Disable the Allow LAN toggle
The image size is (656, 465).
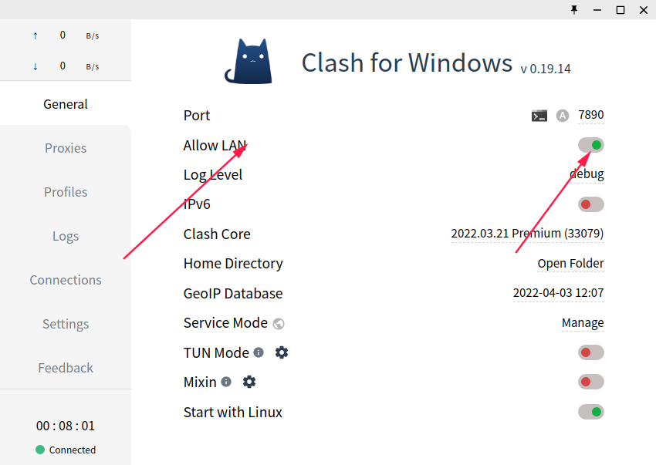point(590,145)
